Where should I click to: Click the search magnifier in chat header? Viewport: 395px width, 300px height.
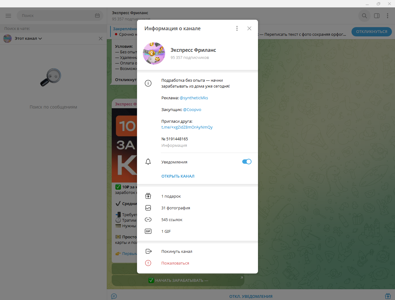[x=364, y=16]
